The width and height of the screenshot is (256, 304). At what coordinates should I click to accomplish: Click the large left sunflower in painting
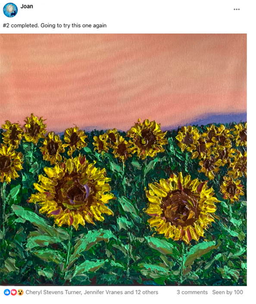coord(72,193)
